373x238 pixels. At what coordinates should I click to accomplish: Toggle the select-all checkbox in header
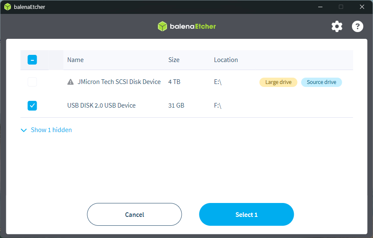32,60
